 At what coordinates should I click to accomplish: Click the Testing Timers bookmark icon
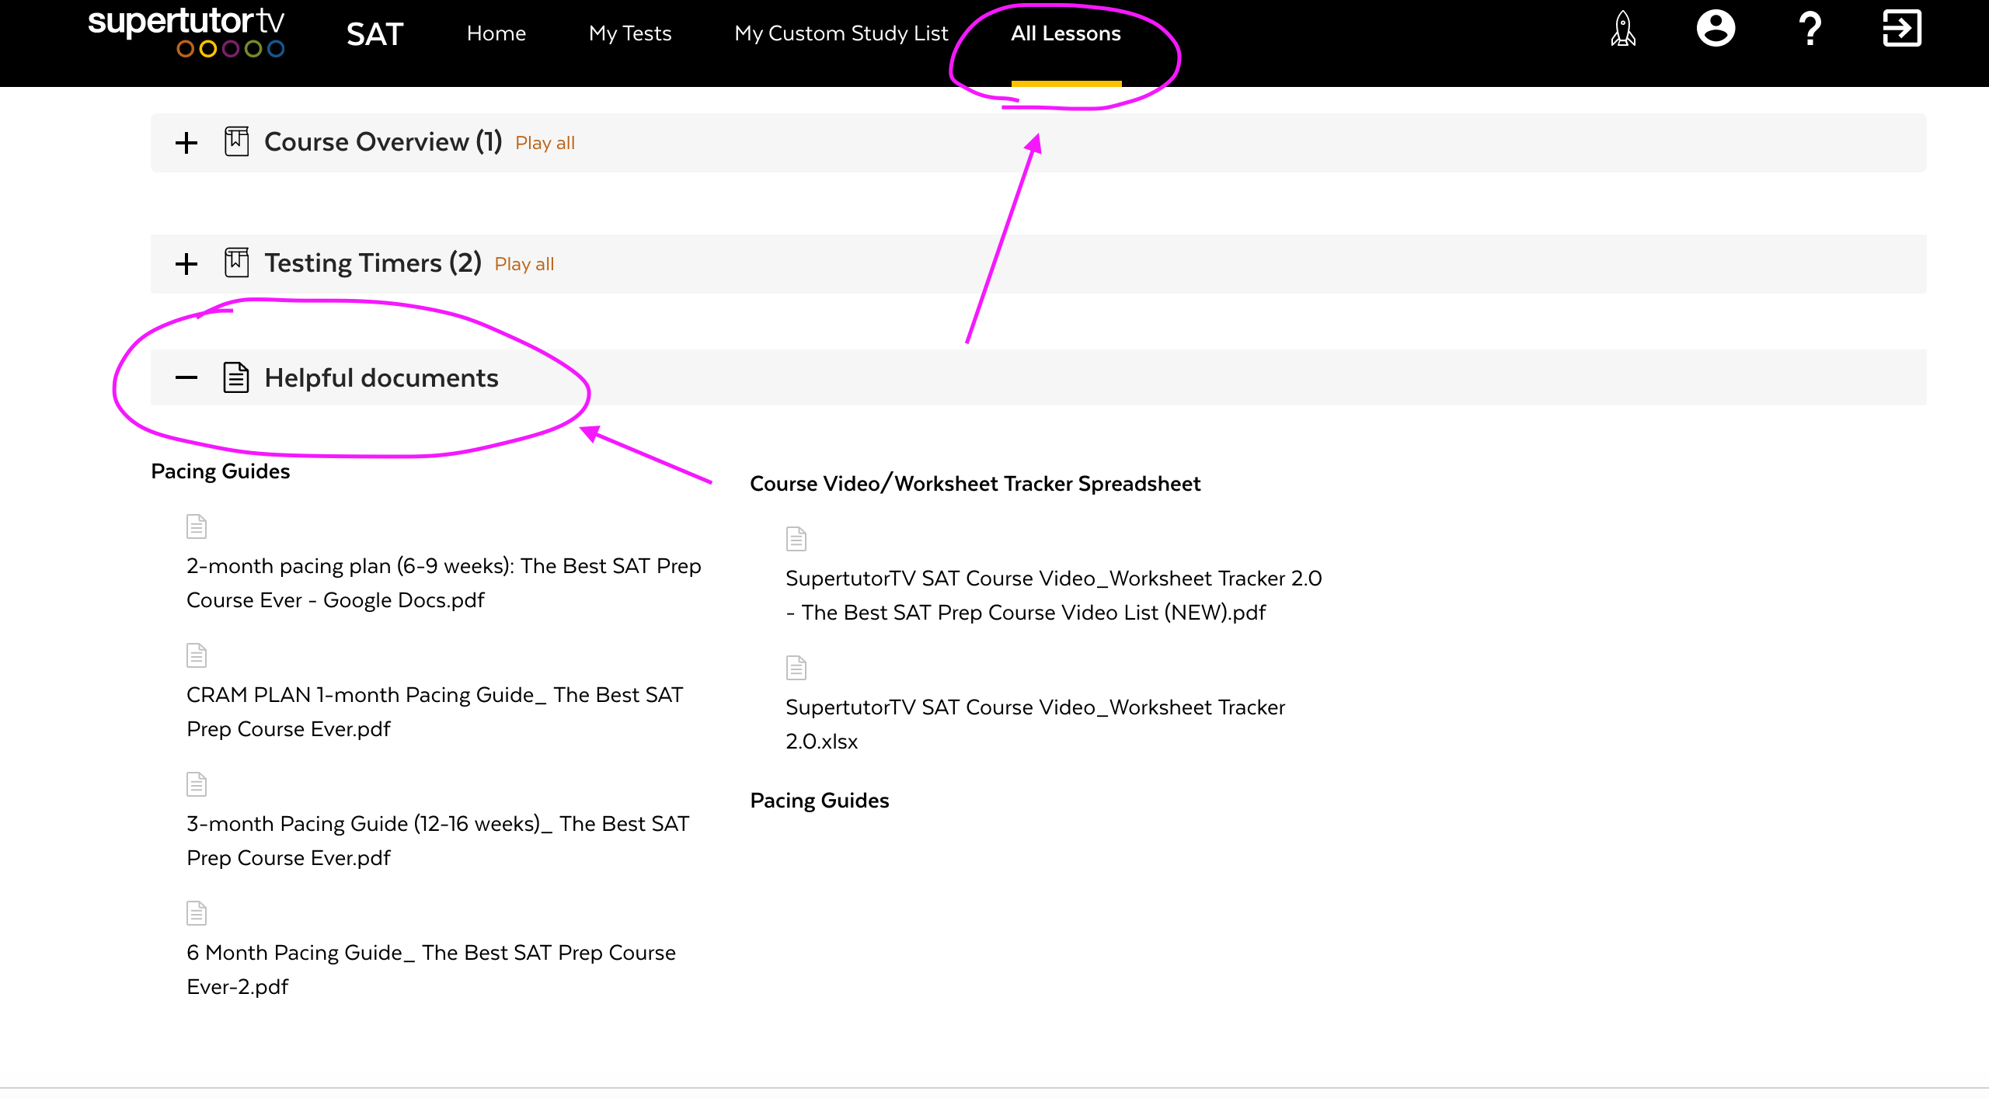tap(236, 263)
